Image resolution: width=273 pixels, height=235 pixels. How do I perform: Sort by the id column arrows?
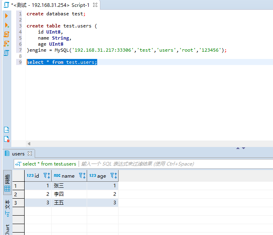point(49,176)
